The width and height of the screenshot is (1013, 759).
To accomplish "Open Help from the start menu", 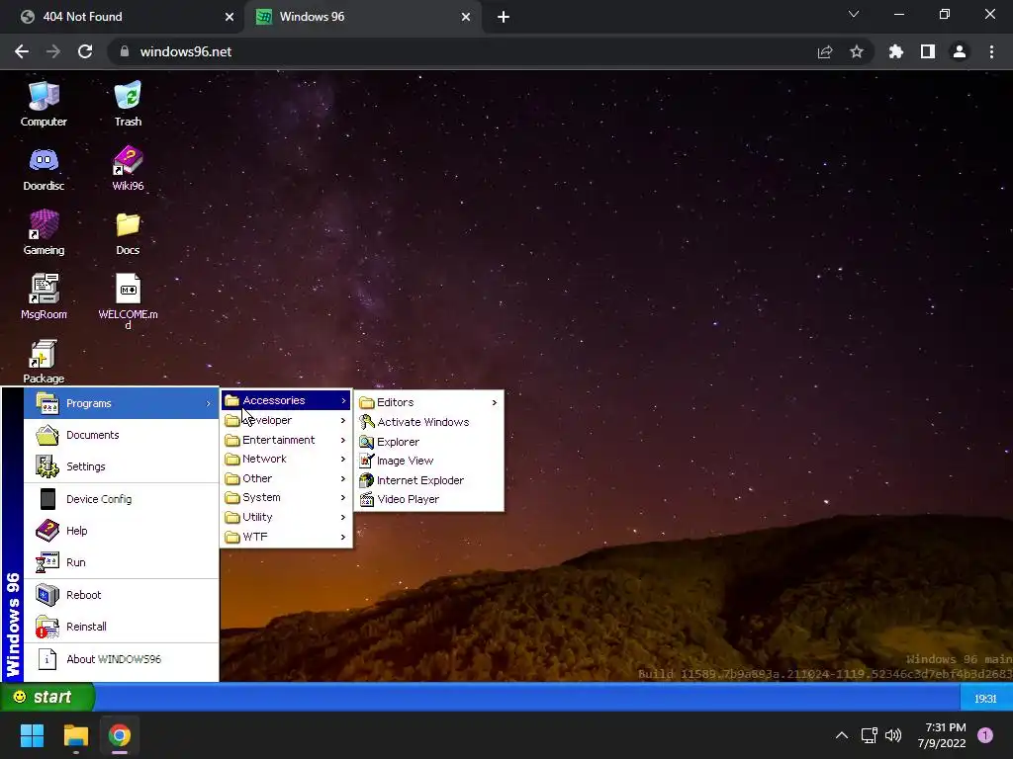I will pyautogui.click(x=122, y=531).
